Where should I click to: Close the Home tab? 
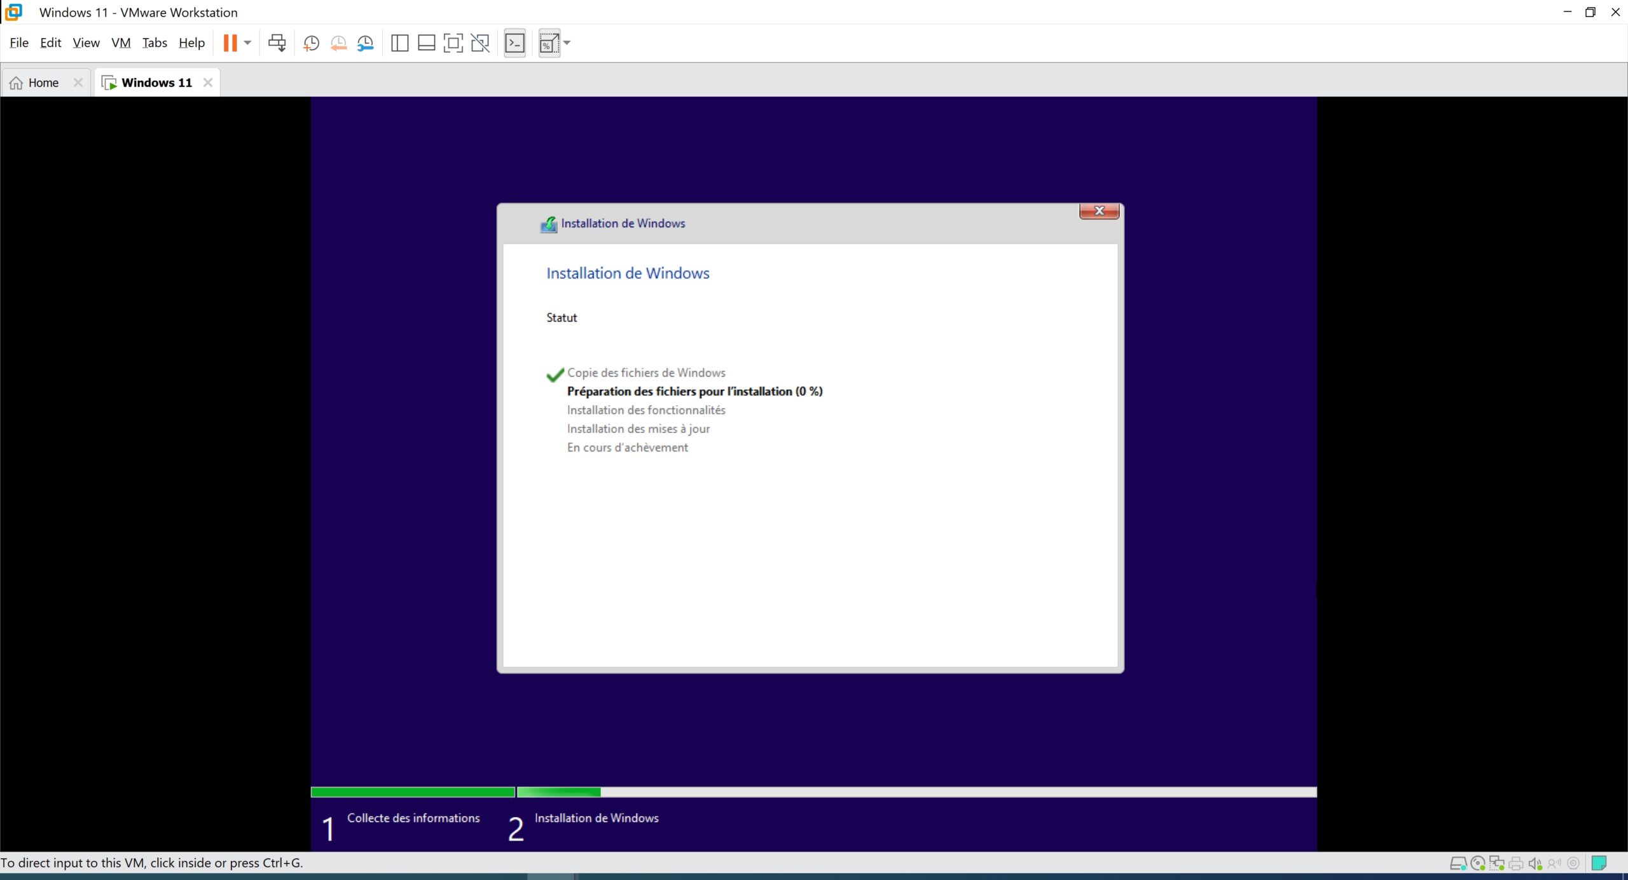point(78,83)
